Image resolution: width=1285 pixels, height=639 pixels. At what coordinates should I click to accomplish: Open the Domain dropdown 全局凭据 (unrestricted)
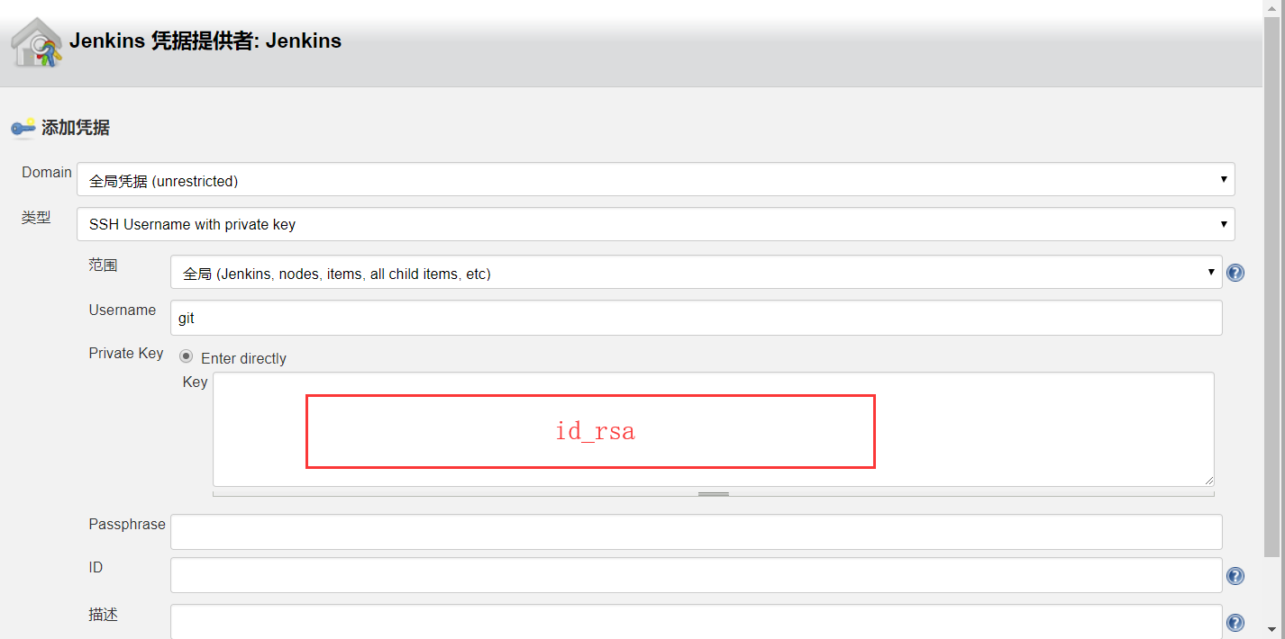(656, 179)
